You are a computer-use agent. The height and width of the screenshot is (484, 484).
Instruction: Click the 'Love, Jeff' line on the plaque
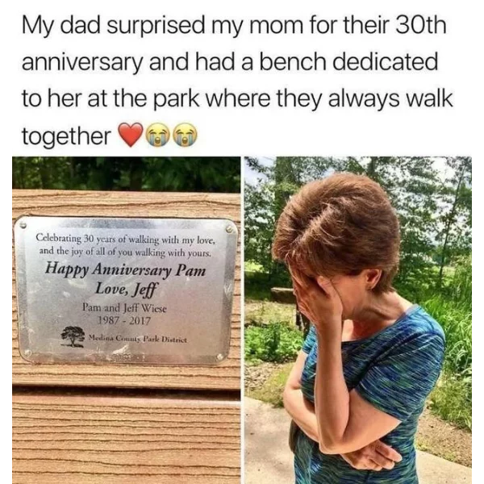point(127,290)
